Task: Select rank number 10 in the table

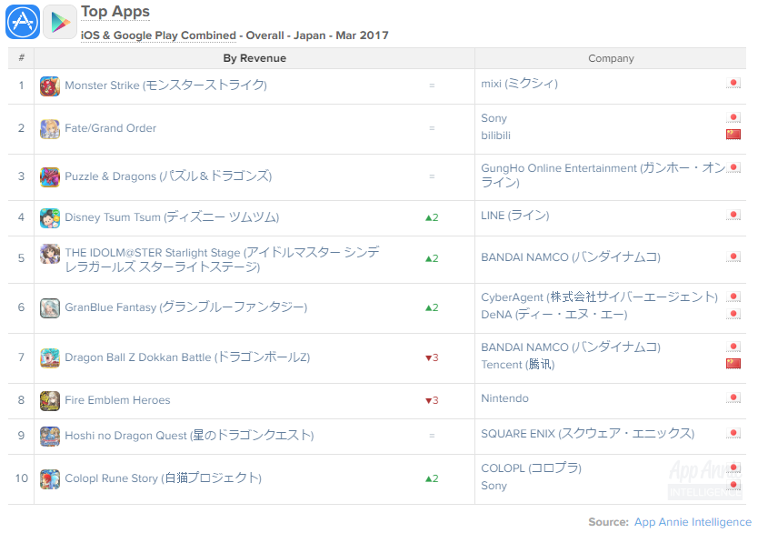Action: coord(21,478)
